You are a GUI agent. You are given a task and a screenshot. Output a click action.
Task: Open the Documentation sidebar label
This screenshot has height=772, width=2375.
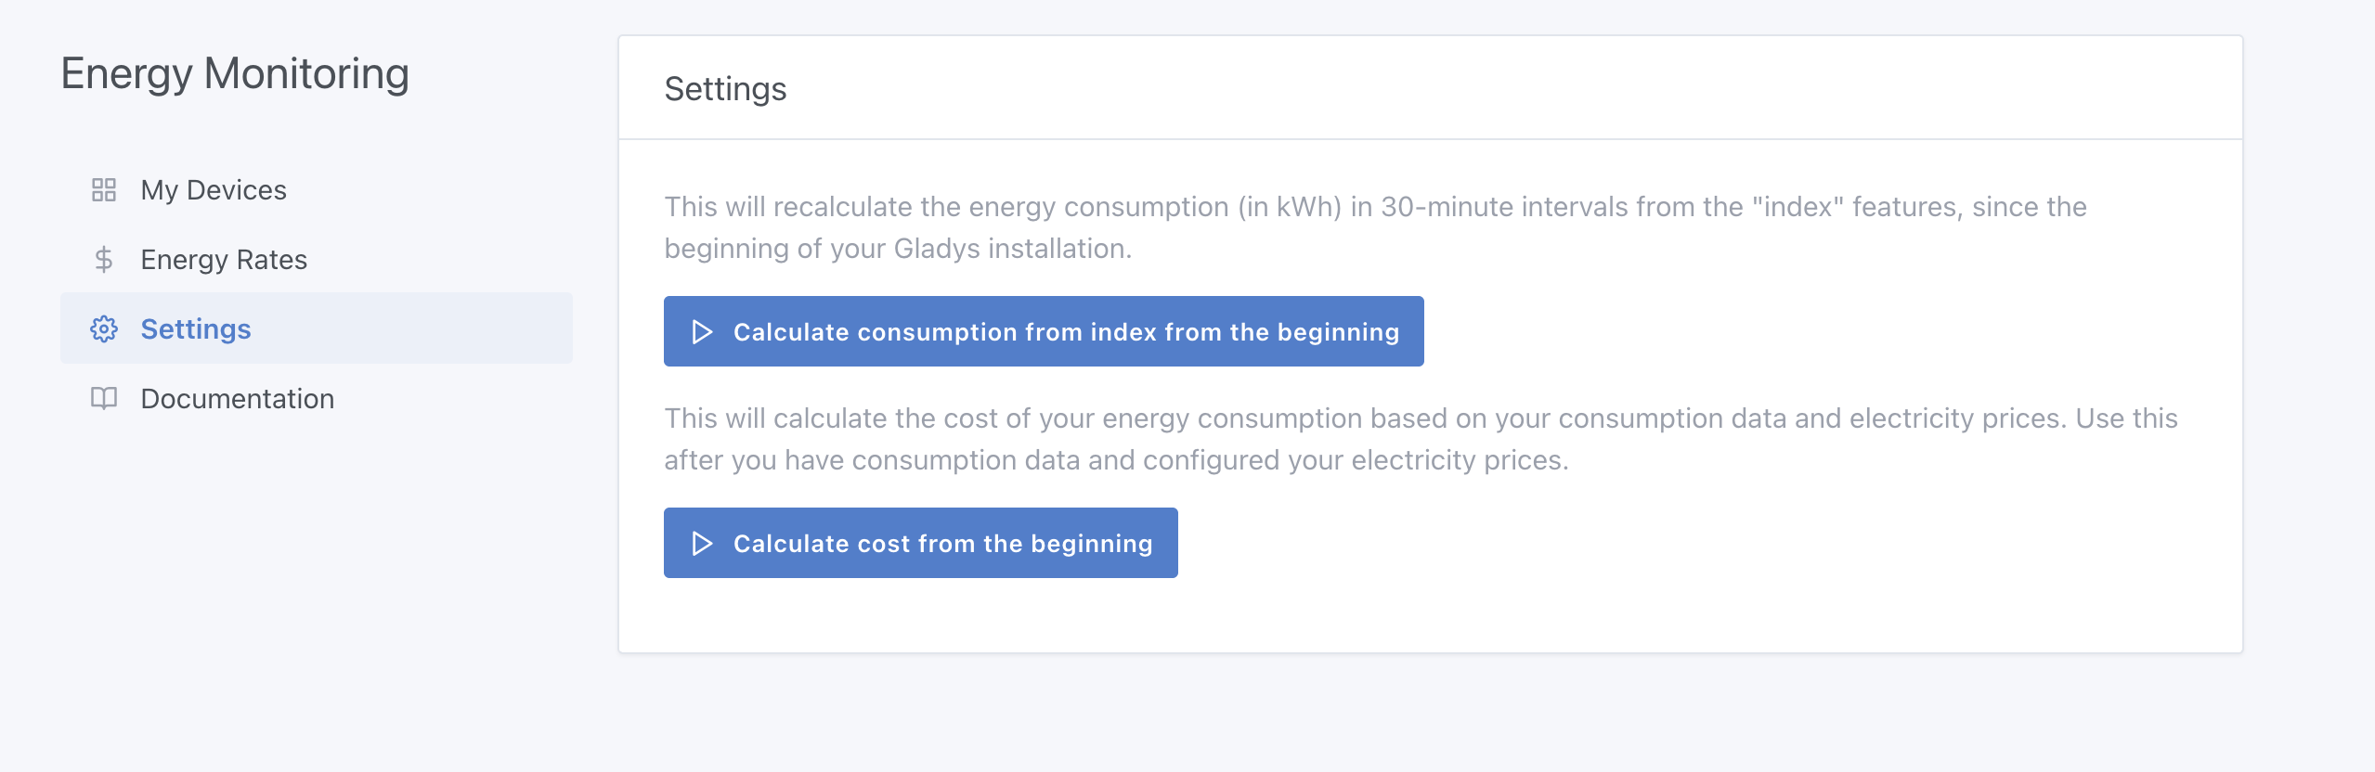click(238, 399)
